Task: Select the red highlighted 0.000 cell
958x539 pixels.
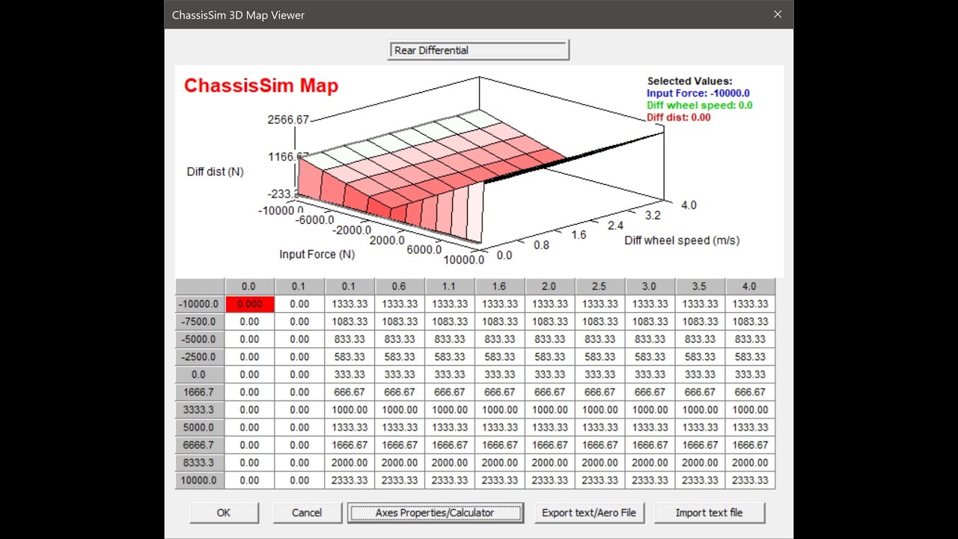Action: (249, 304)
